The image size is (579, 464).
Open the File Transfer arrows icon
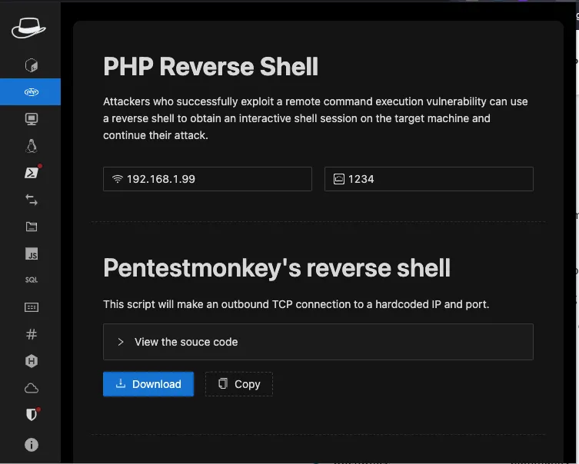tap(31, 200)
